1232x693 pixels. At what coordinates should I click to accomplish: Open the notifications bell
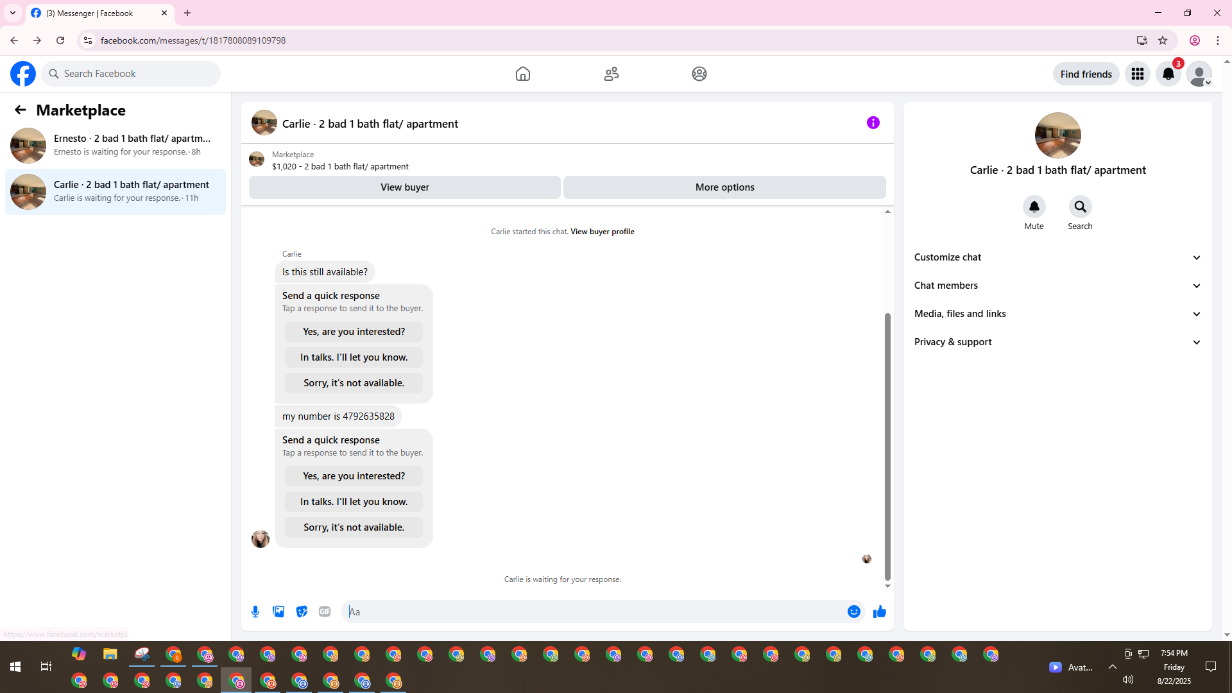[1168, 74]
